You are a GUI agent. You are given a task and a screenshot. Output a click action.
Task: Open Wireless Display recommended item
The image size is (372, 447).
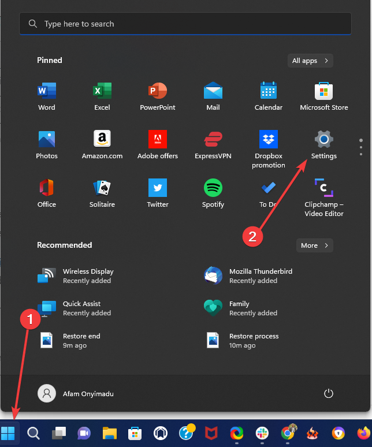tap(76, 275)
